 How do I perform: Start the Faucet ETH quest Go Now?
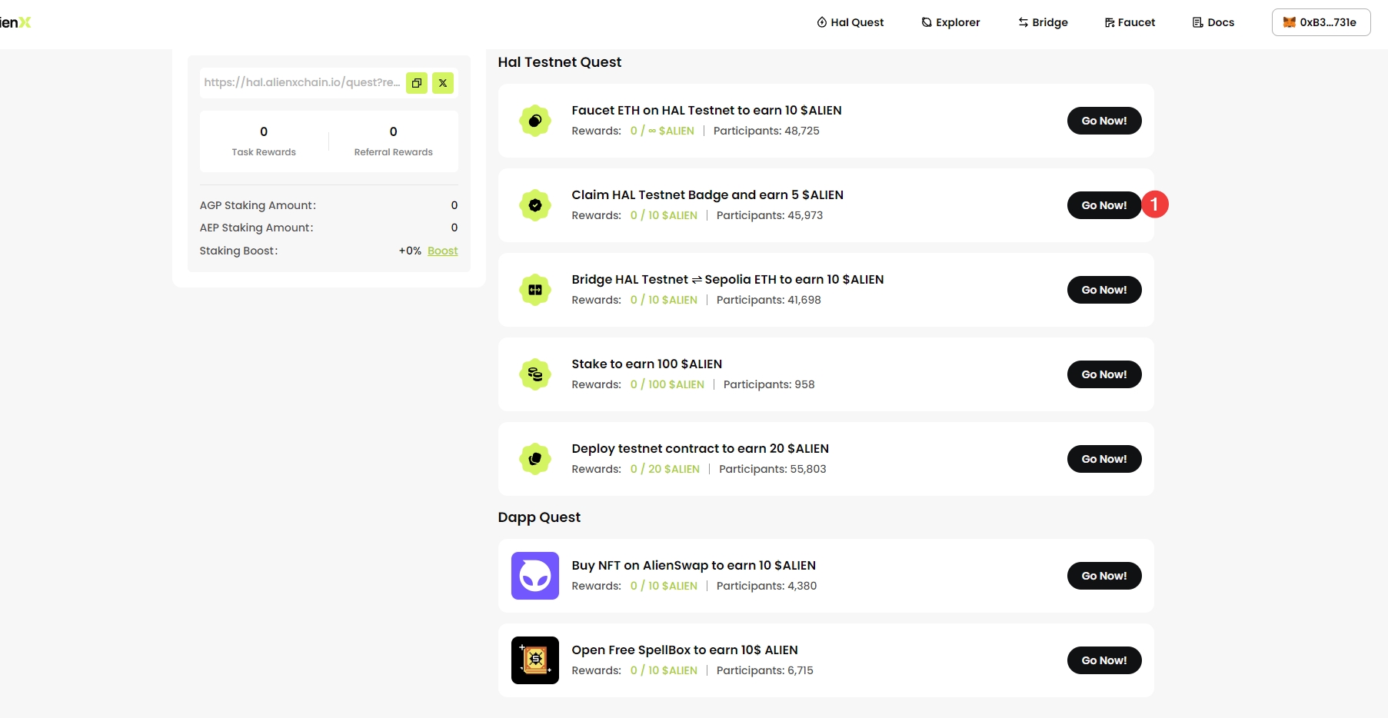[x=1103, y=121]
